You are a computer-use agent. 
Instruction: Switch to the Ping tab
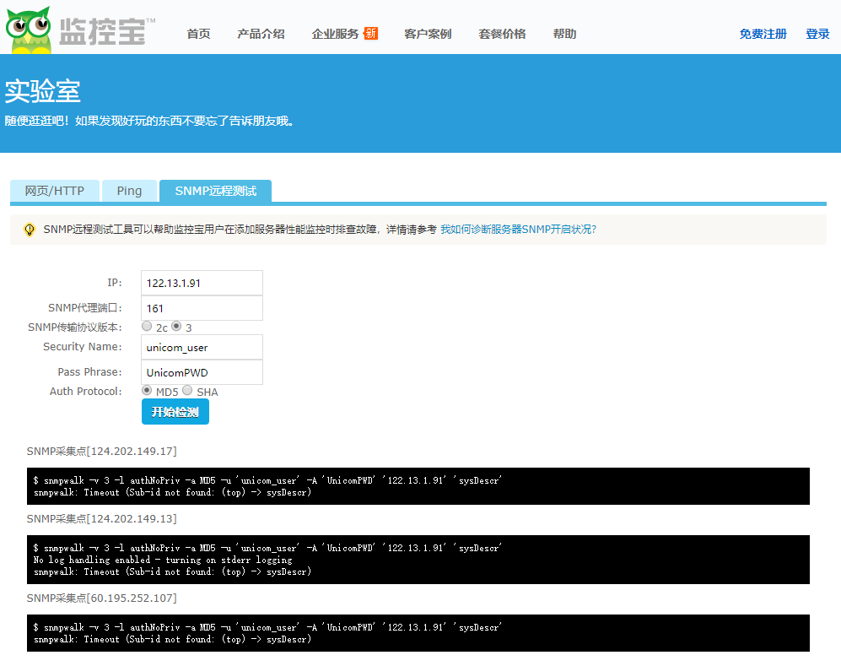point(129,191)
